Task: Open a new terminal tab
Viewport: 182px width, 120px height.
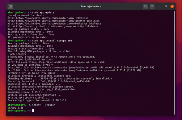Action: coord(10,6)
